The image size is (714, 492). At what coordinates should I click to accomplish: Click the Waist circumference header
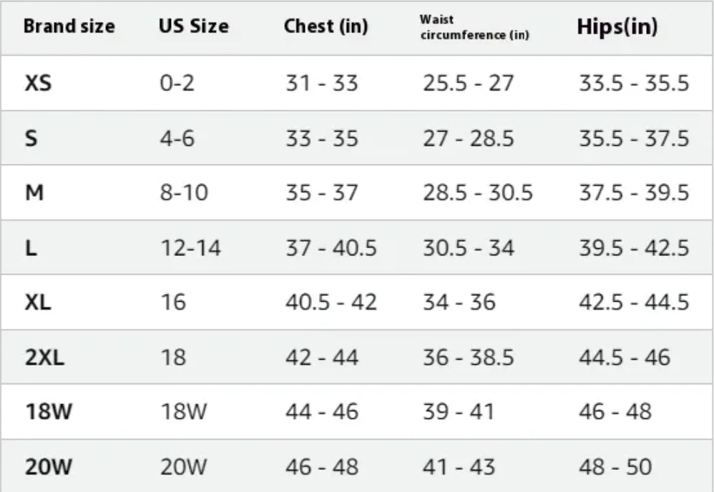[x=474, y=28]
